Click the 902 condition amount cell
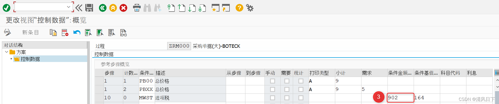The height and width of the screenshot is (104, 499). 400,98
